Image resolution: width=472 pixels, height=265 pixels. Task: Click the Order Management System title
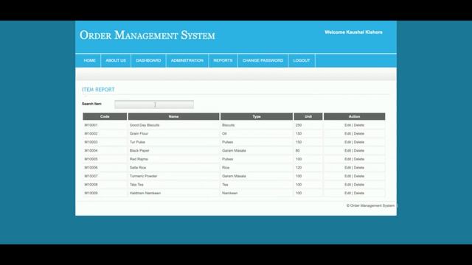click(x=147, y=35)
